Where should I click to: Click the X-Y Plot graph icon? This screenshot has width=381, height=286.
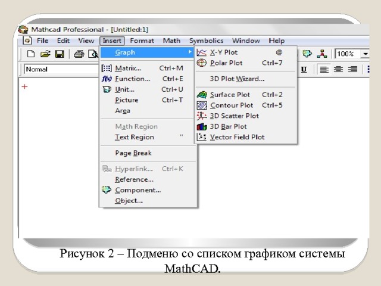click(202, 52)
